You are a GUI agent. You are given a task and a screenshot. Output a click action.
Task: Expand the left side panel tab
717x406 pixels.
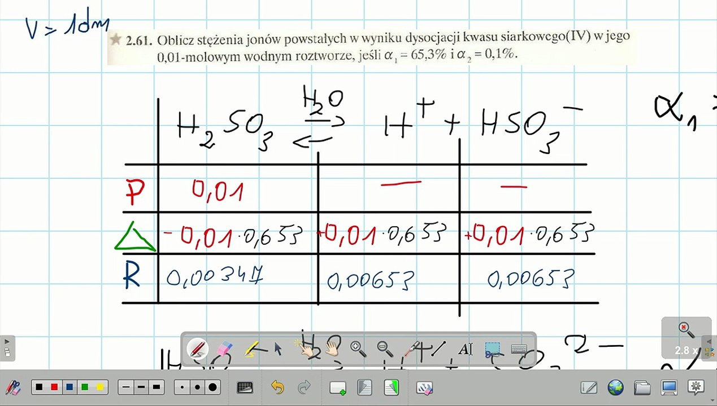click(x=7, y=348)
